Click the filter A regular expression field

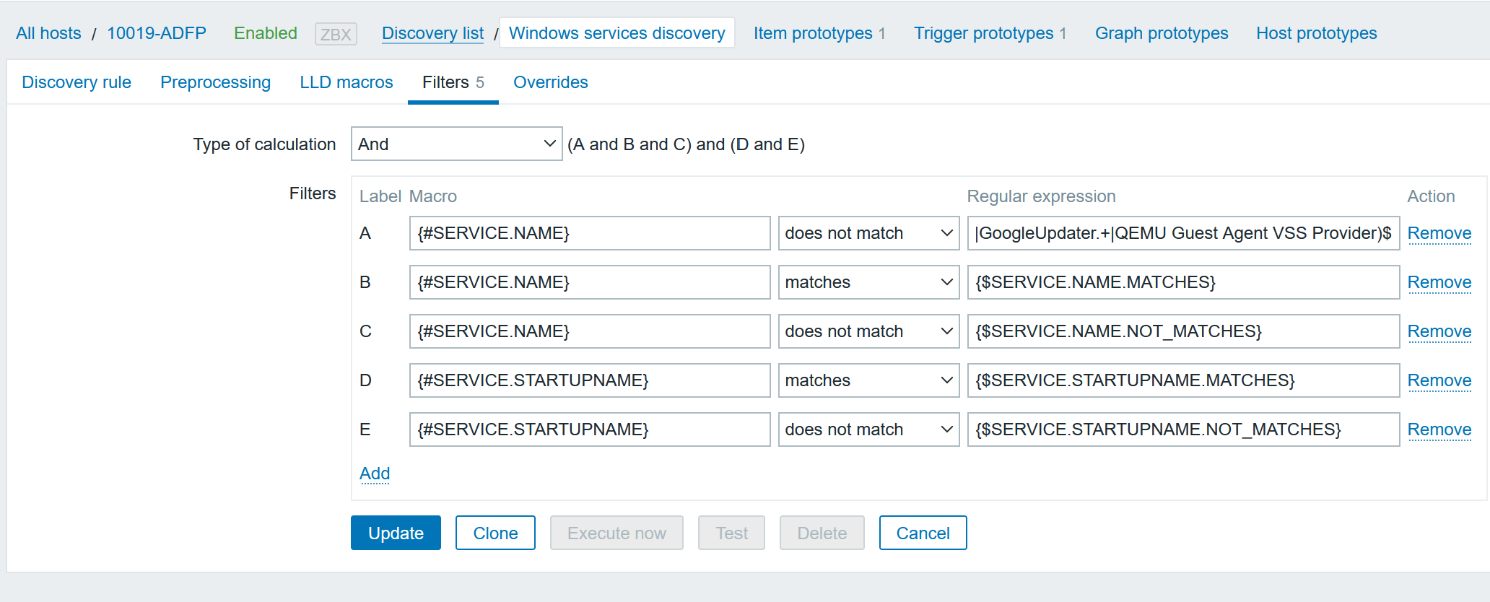(x=1182, y=233)
